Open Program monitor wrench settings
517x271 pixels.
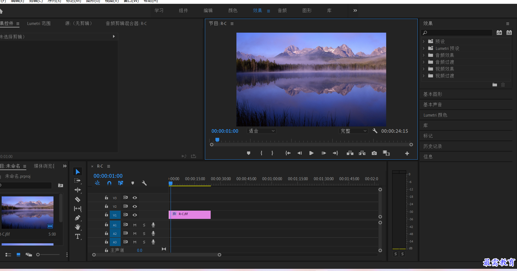[375, 131]
